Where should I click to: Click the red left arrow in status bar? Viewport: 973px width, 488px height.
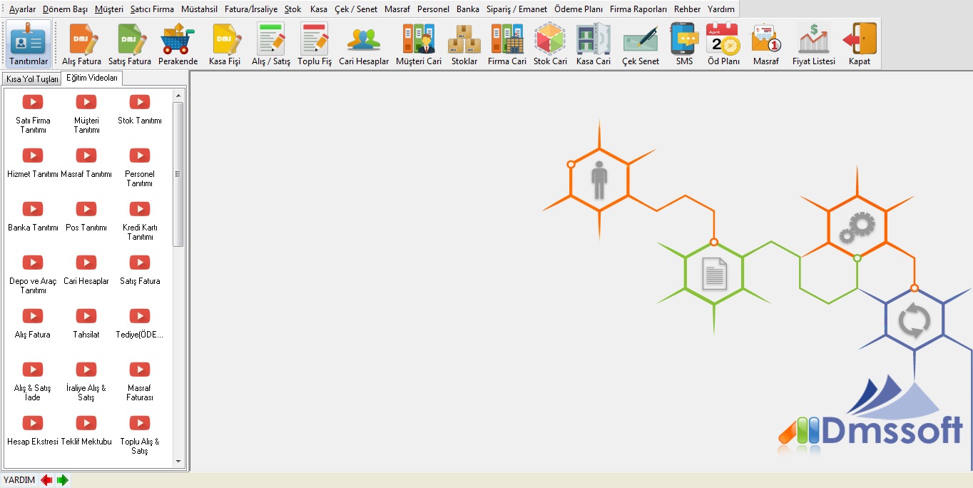click(x=47, y=480)
